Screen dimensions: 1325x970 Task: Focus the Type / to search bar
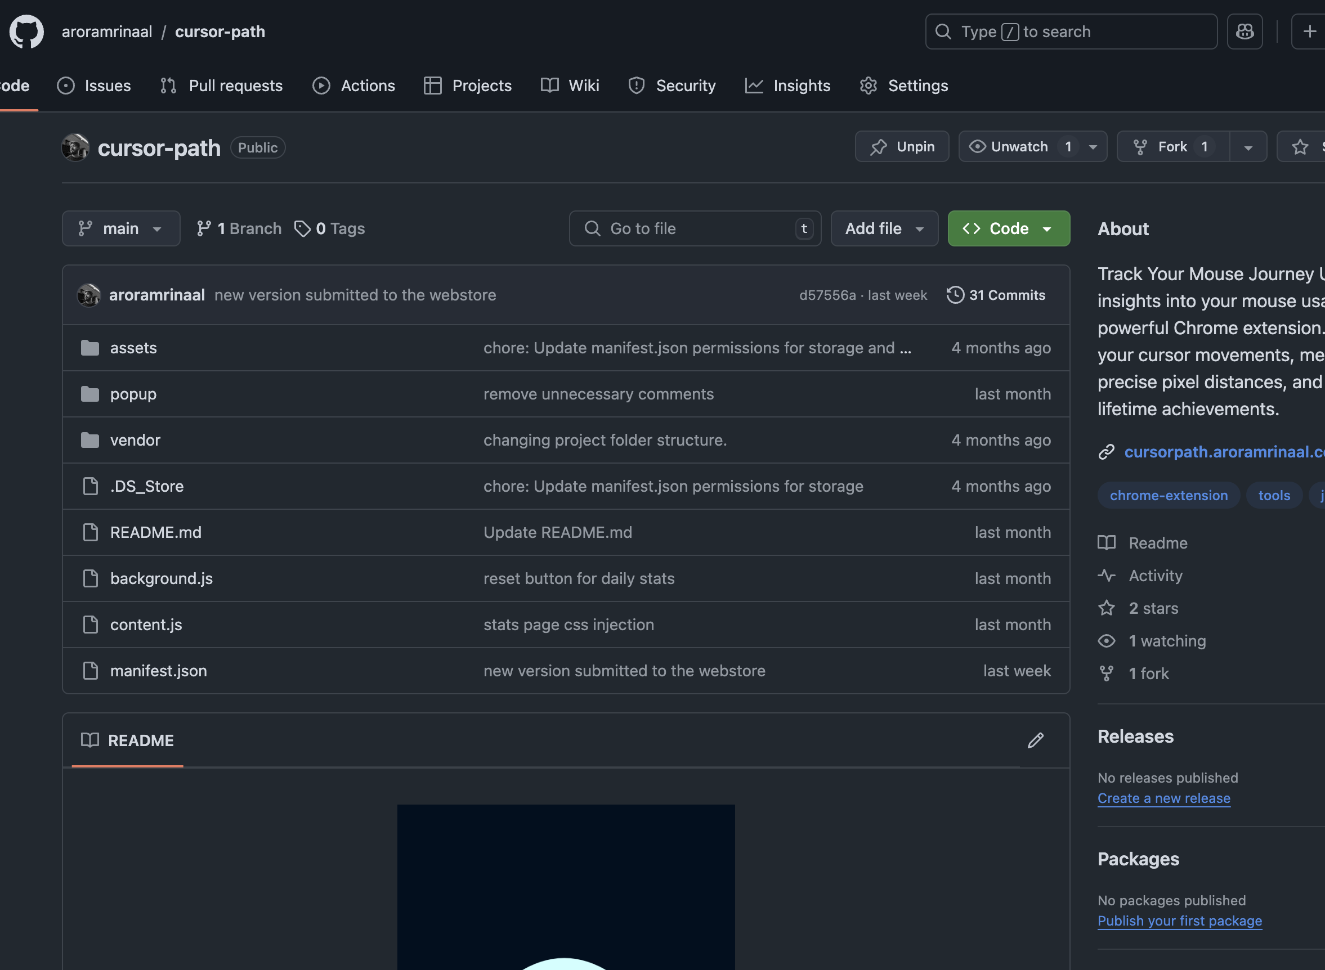pos(1071,32)
